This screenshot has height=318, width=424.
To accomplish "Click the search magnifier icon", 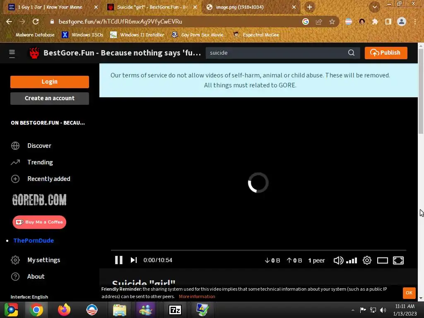I will (351, 53).
